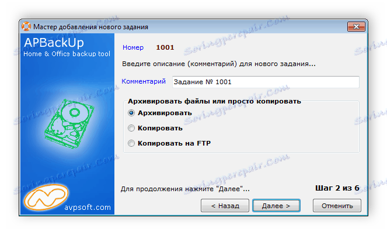Focus the Комментарий text field
The width and height of the screenshot is (387, 235).
266,82
